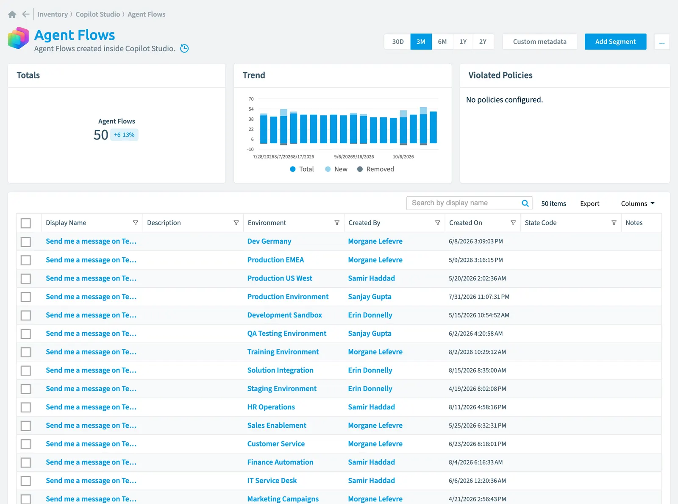Select the 3M time range
Screen dimensions: 678x504
click(421, 42)
